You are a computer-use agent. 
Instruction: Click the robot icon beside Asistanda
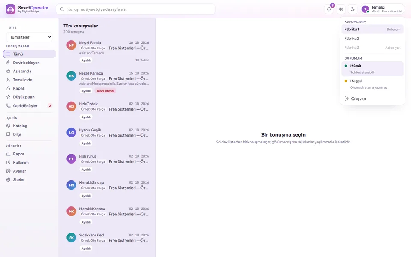tap(8, 71)
